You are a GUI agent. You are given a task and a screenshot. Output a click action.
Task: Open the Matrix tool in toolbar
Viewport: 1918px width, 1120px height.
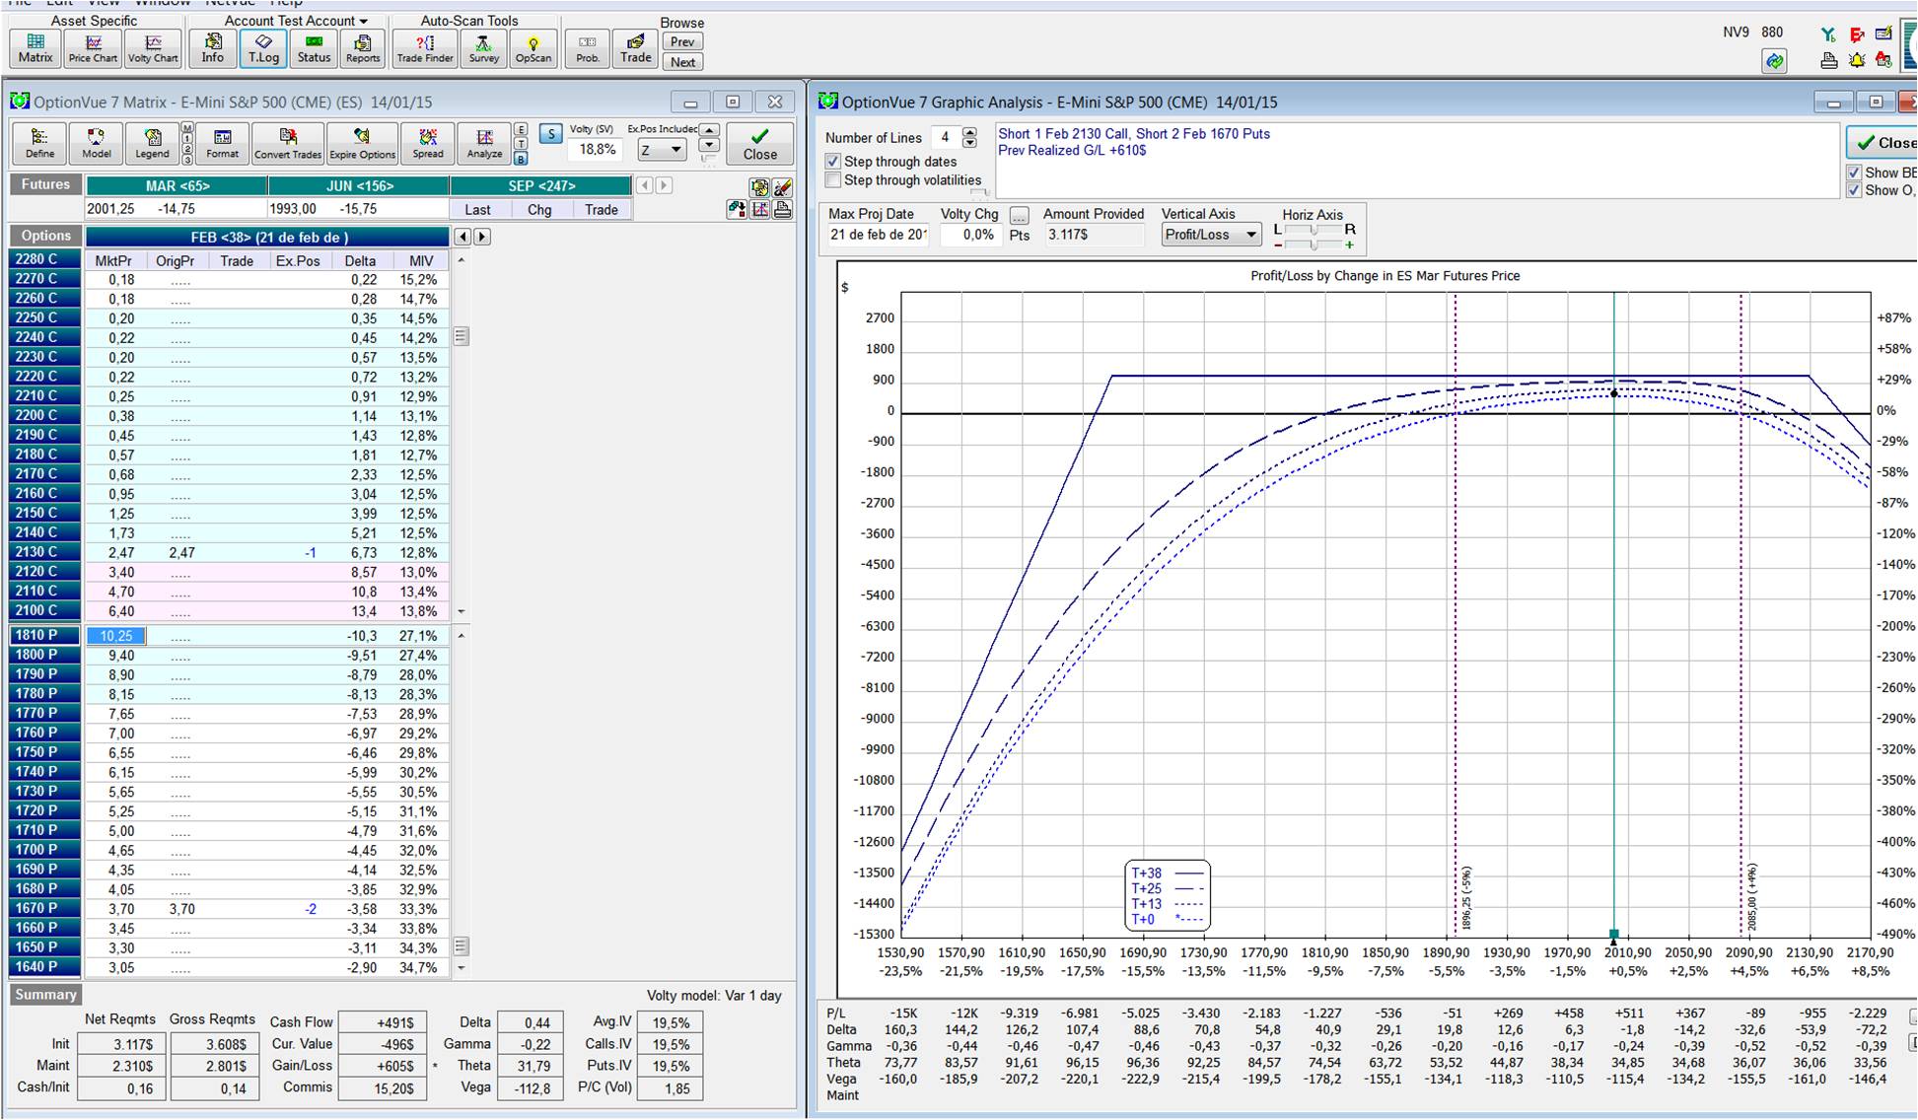point(35,47)
